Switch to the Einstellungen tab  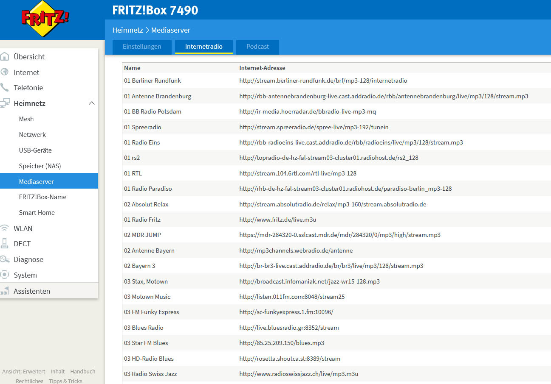tap(142, 47)
